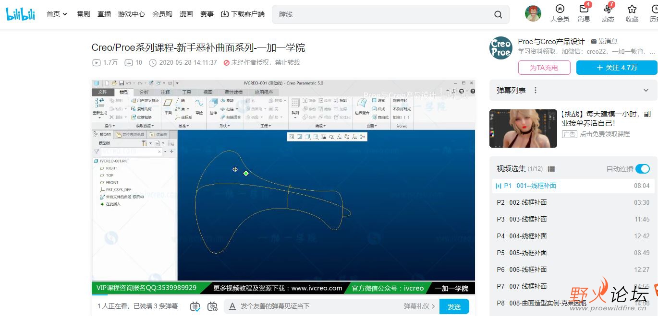This screenshot has height=316, width=658.
Task: Expand the 弹幕列表 panel chevron
Action: [x=646, y=90]
